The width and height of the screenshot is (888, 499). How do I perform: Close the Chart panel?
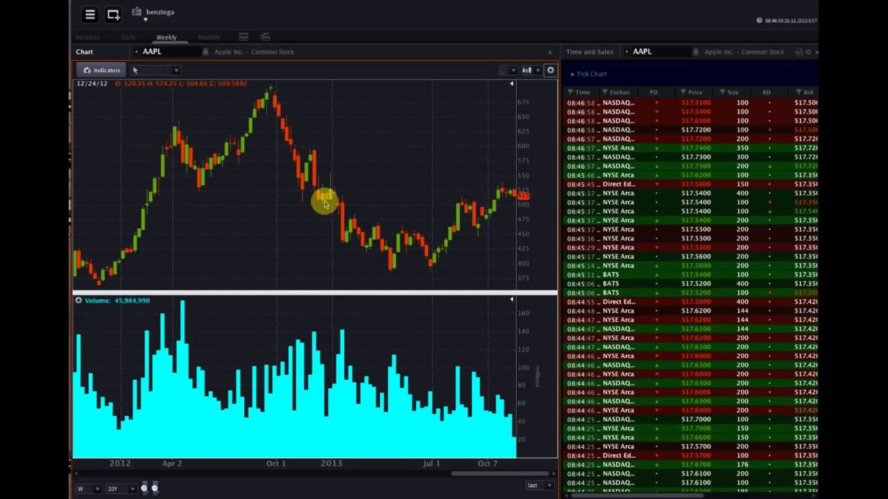(x=550, y=52)
